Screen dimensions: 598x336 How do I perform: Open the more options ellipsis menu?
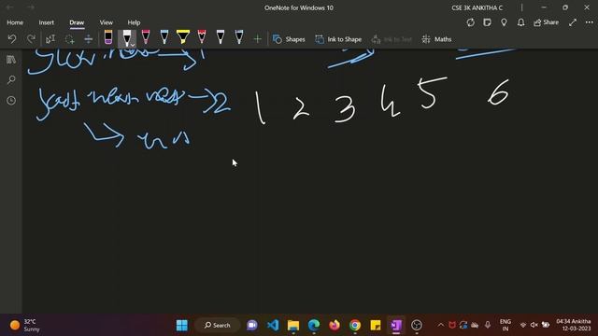(590, 22)
